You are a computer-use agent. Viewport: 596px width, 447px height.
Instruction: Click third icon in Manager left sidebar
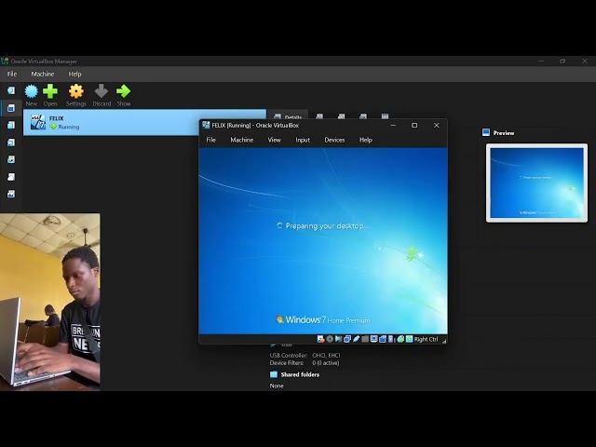[x=11, y=125]
